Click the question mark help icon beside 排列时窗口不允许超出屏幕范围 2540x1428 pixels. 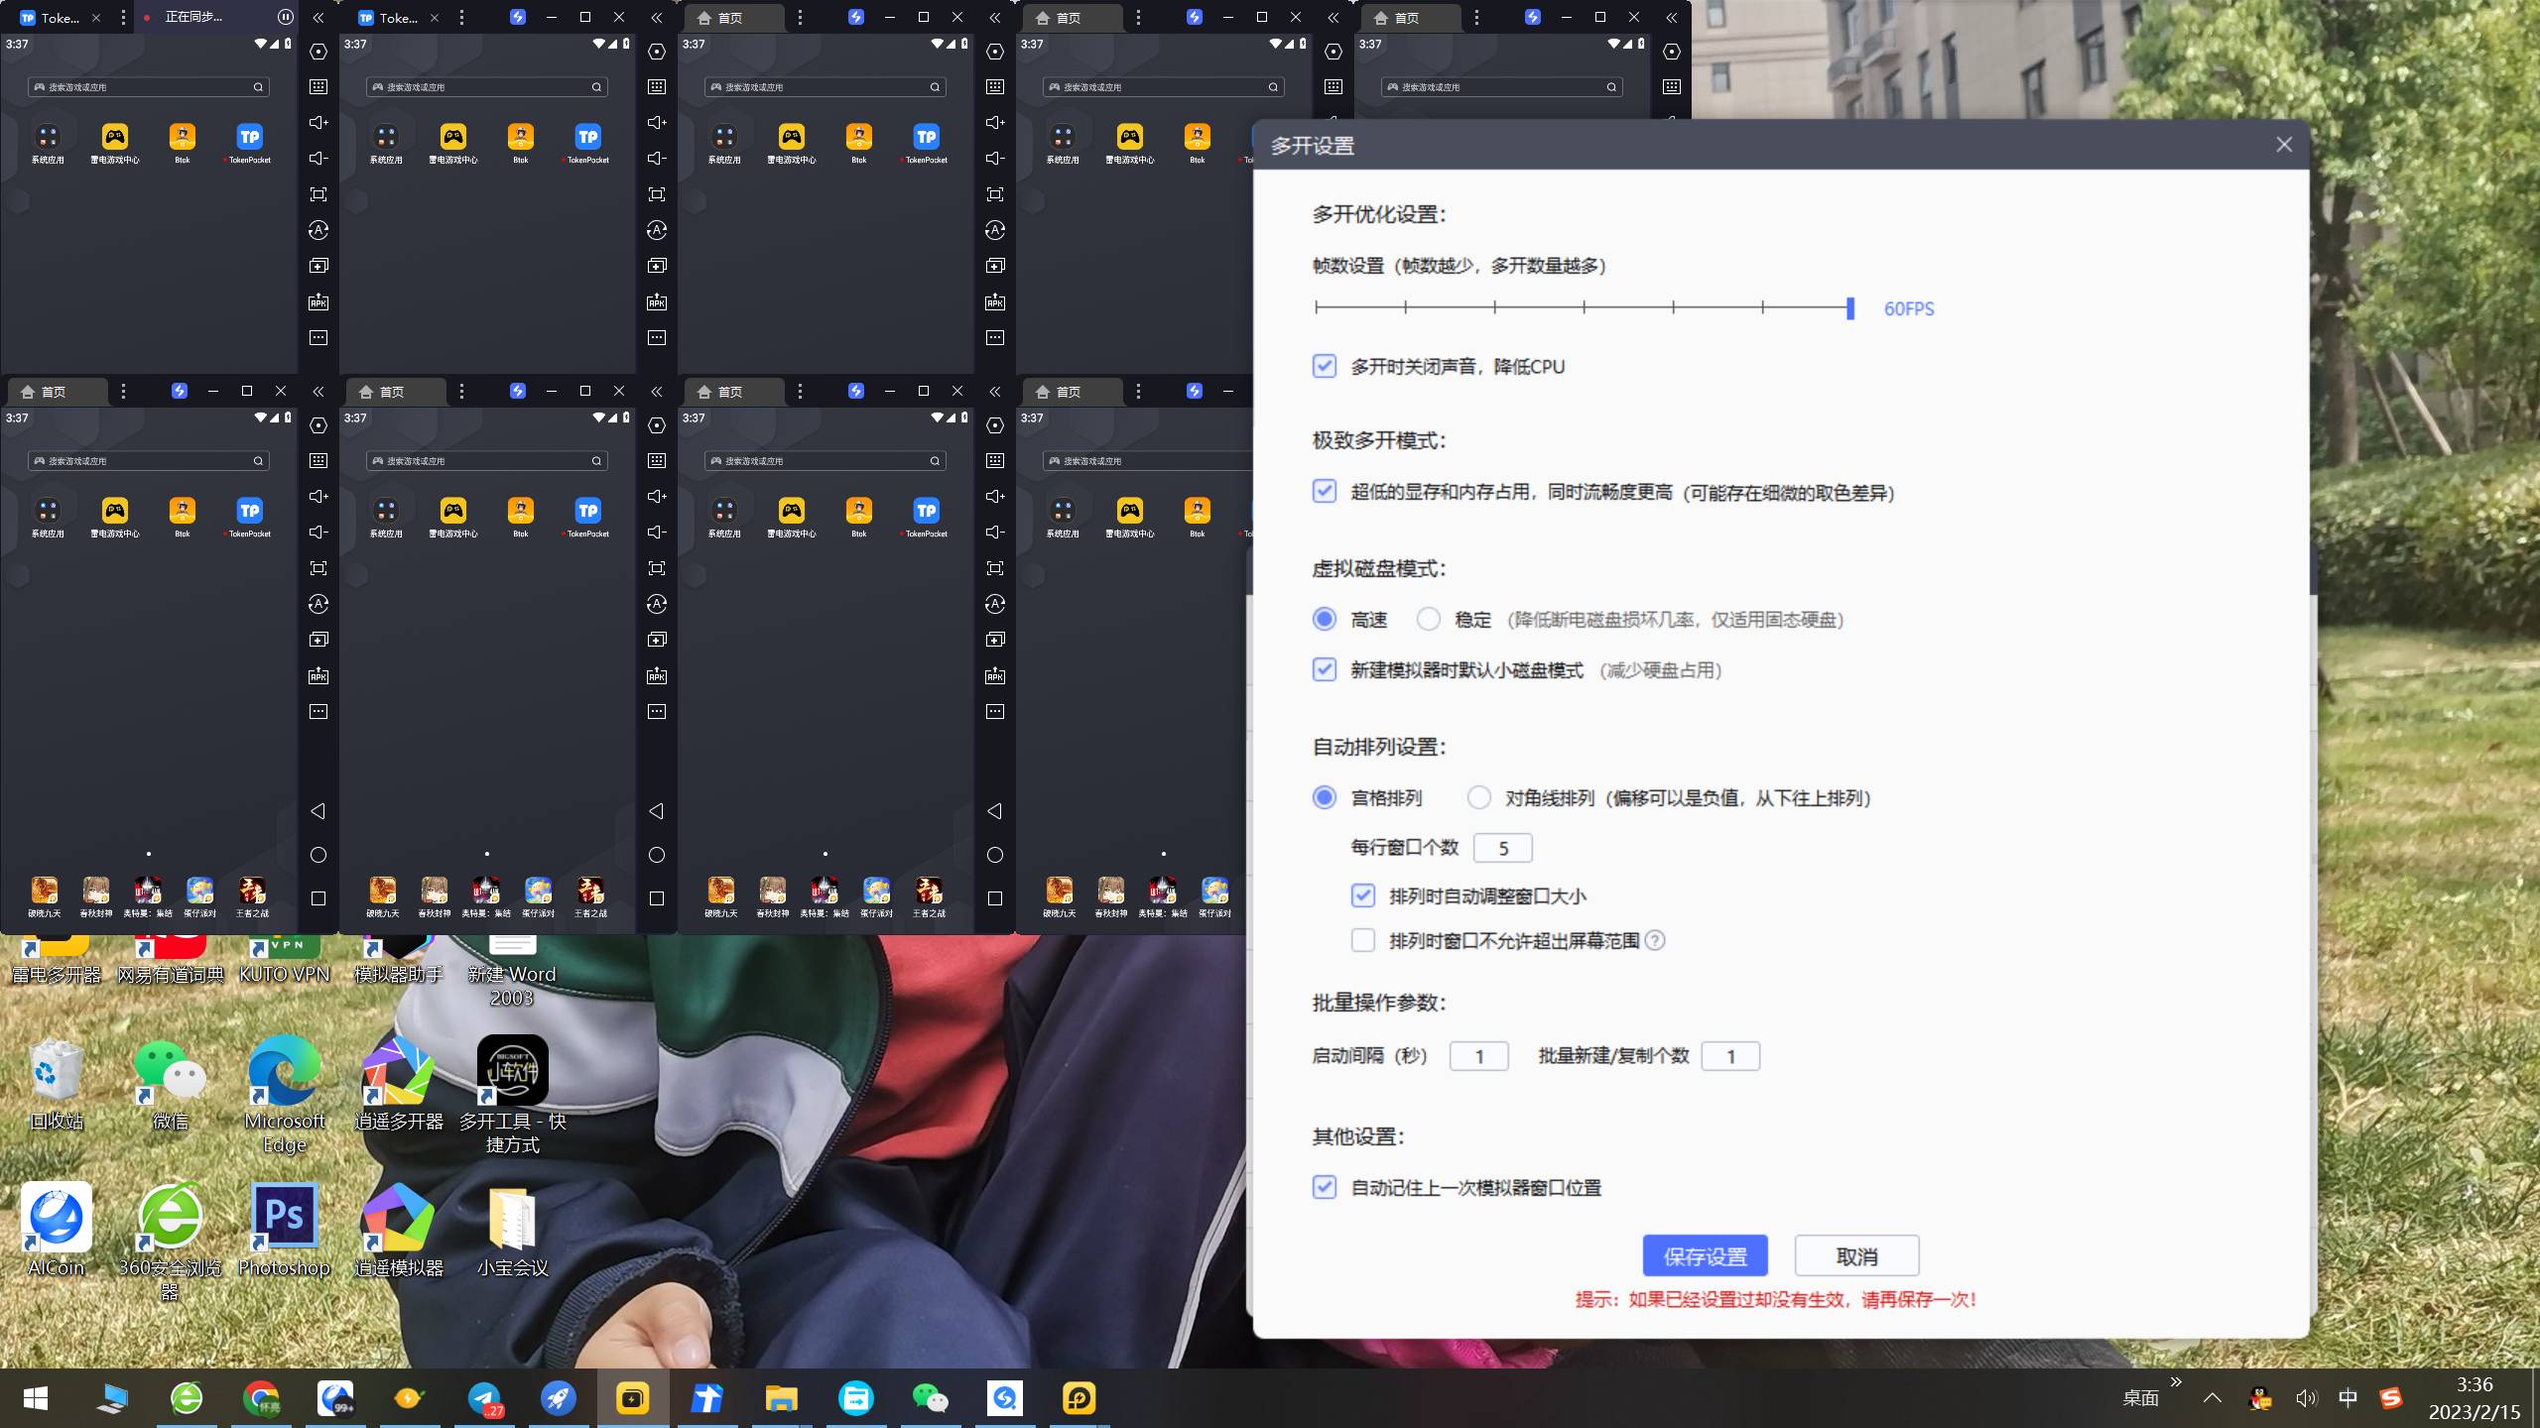tap(1655, 940)
